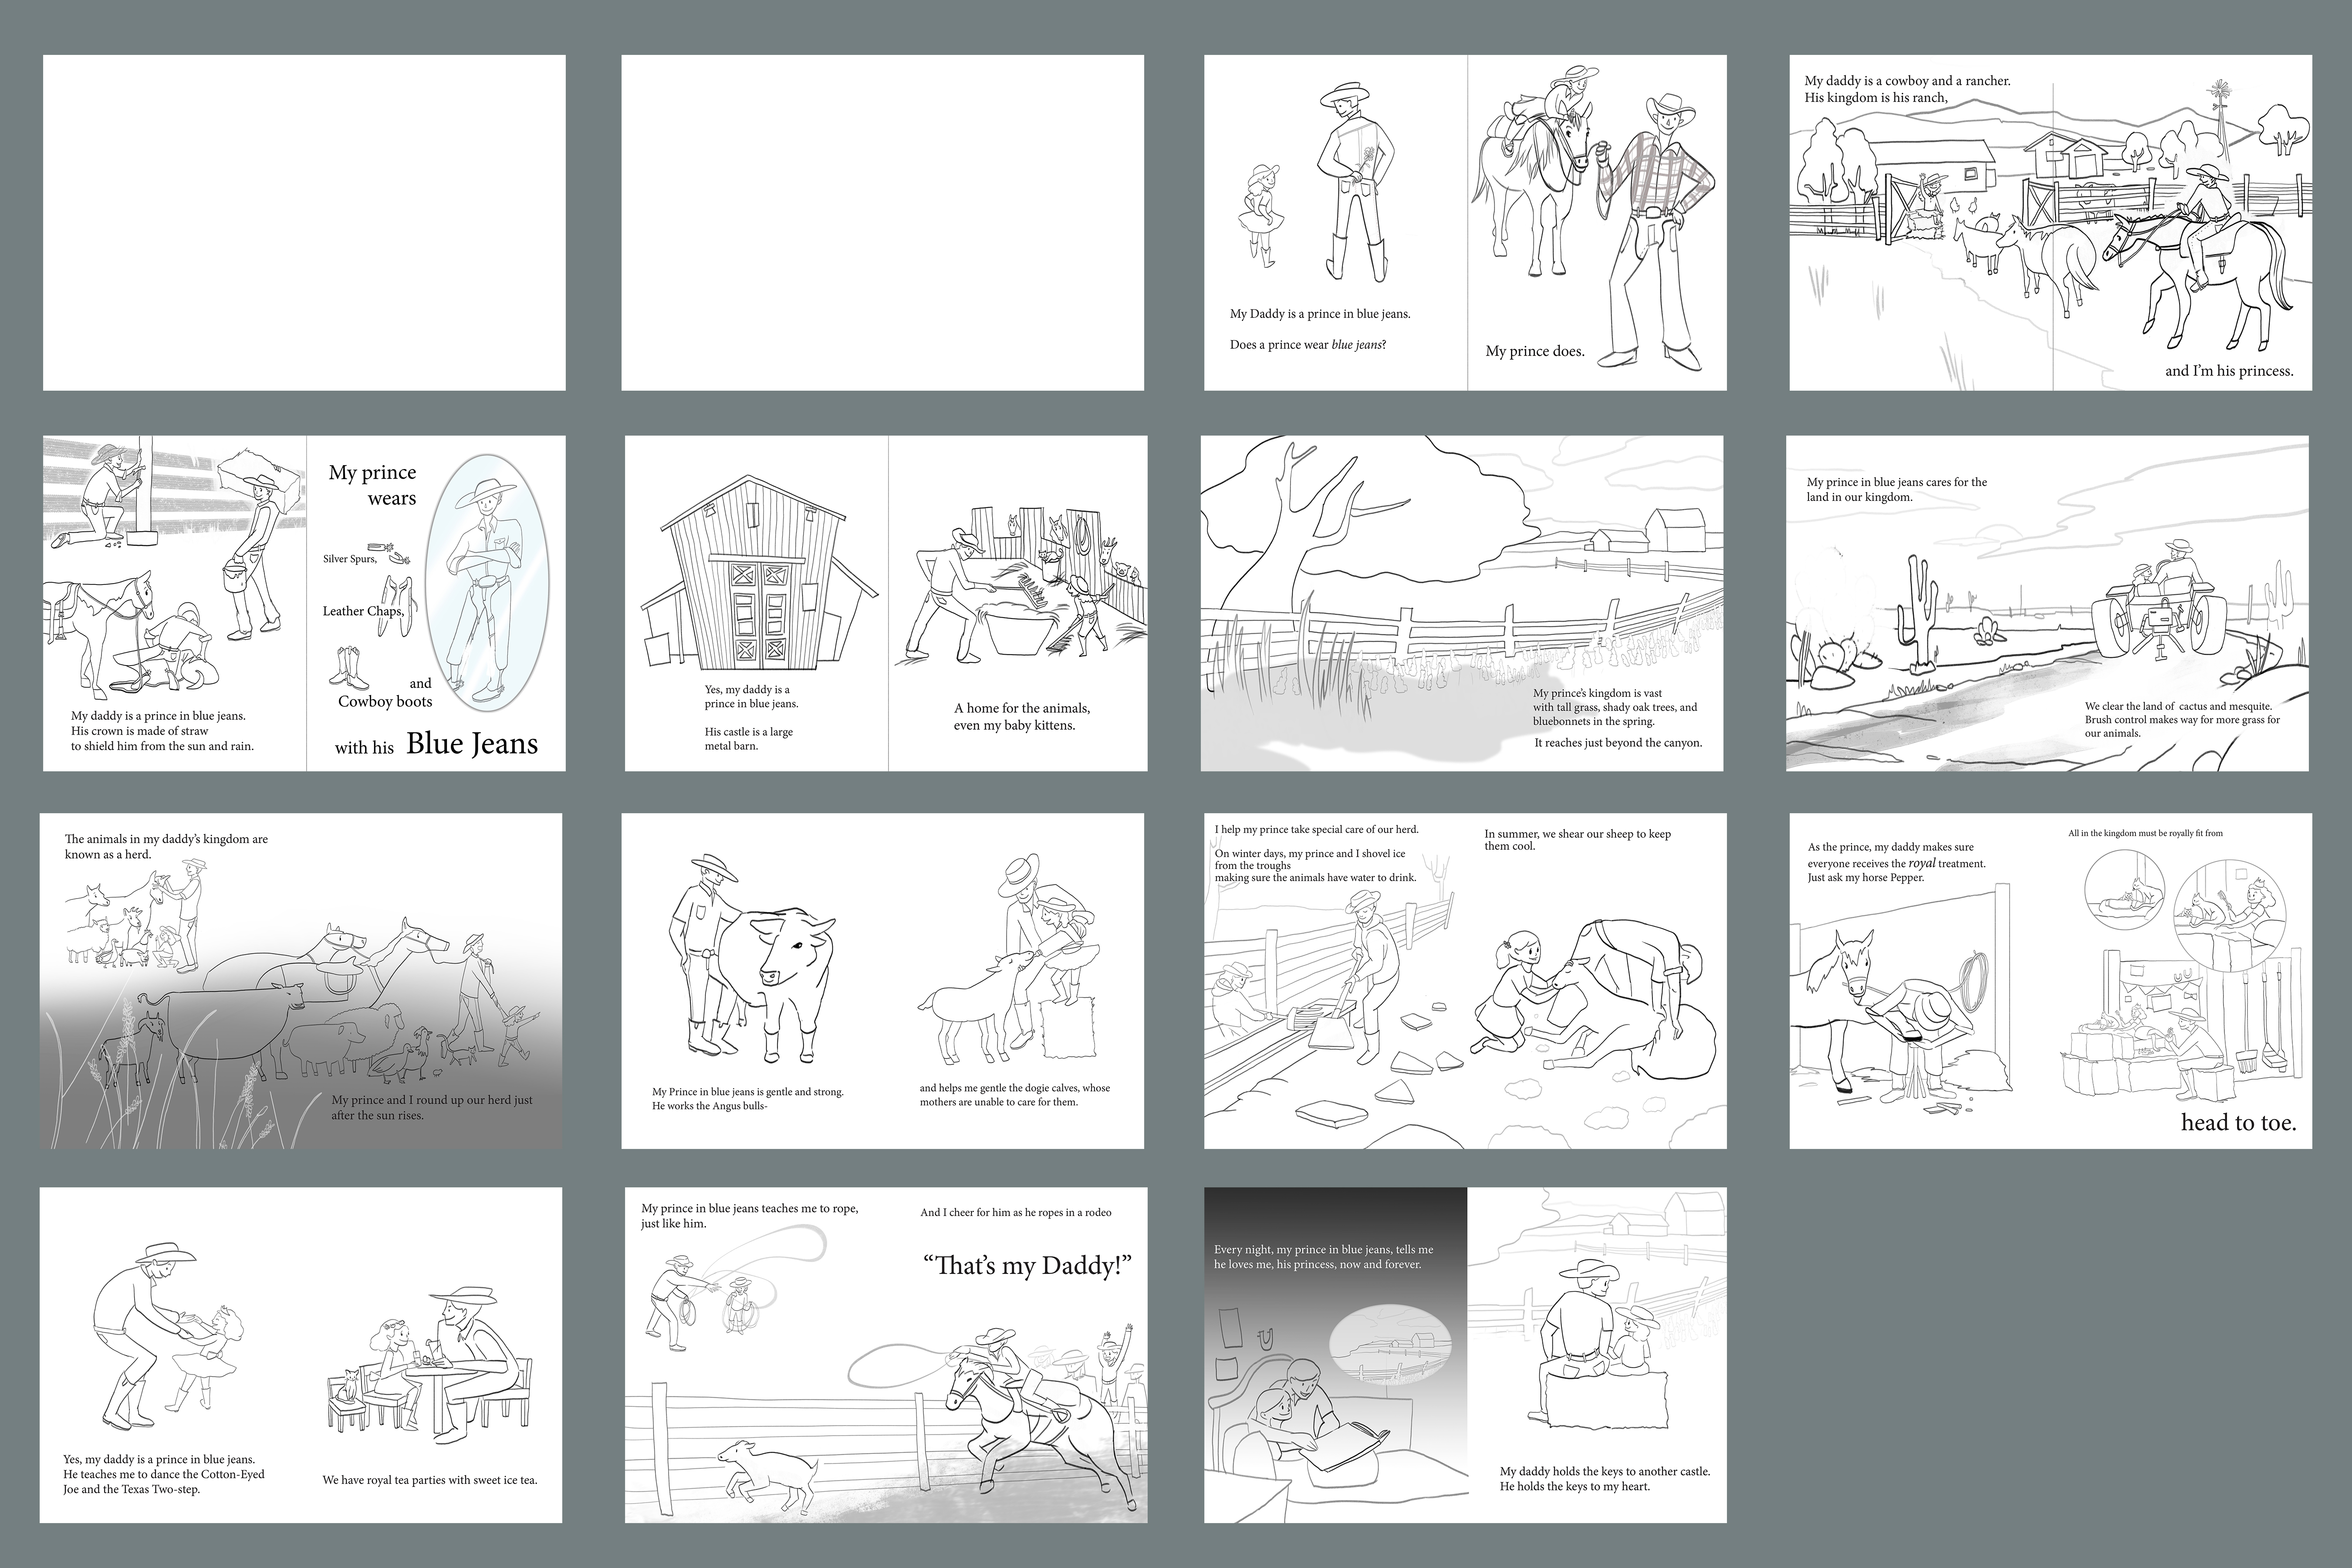This screenshot has width=2352, height=1568.
Task: Click the heading "My prince wears"
Action: click(373, 485)
